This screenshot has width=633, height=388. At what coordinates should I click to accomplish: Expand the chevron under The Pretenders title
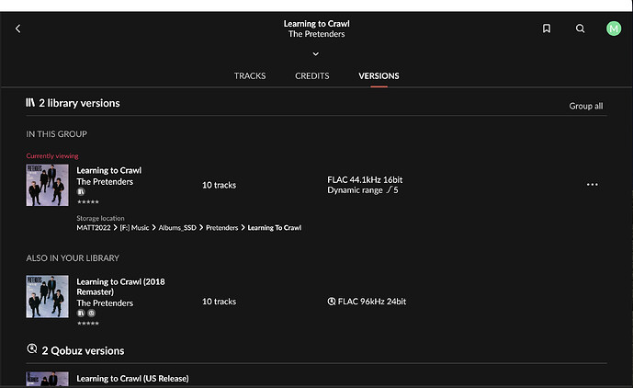tap(316, 53)
